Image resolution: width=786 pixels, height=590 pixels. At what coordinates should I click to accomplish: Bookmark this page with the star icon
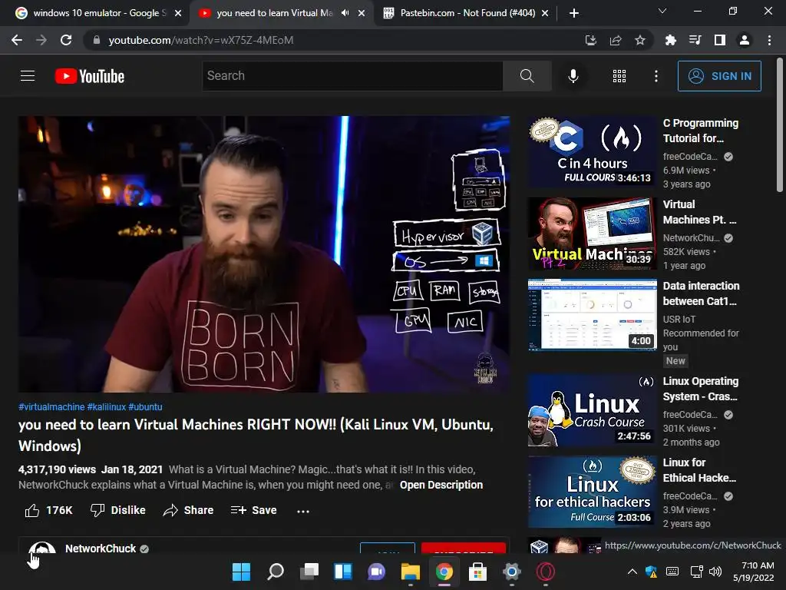tap(639, 40)
